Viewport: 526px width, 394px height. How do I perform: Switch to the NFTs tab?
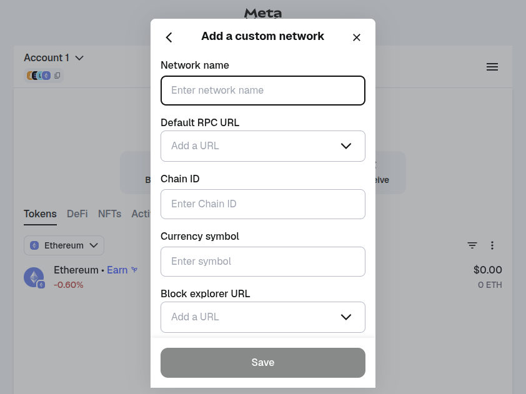pyautogui.click(x=109, y=214)
